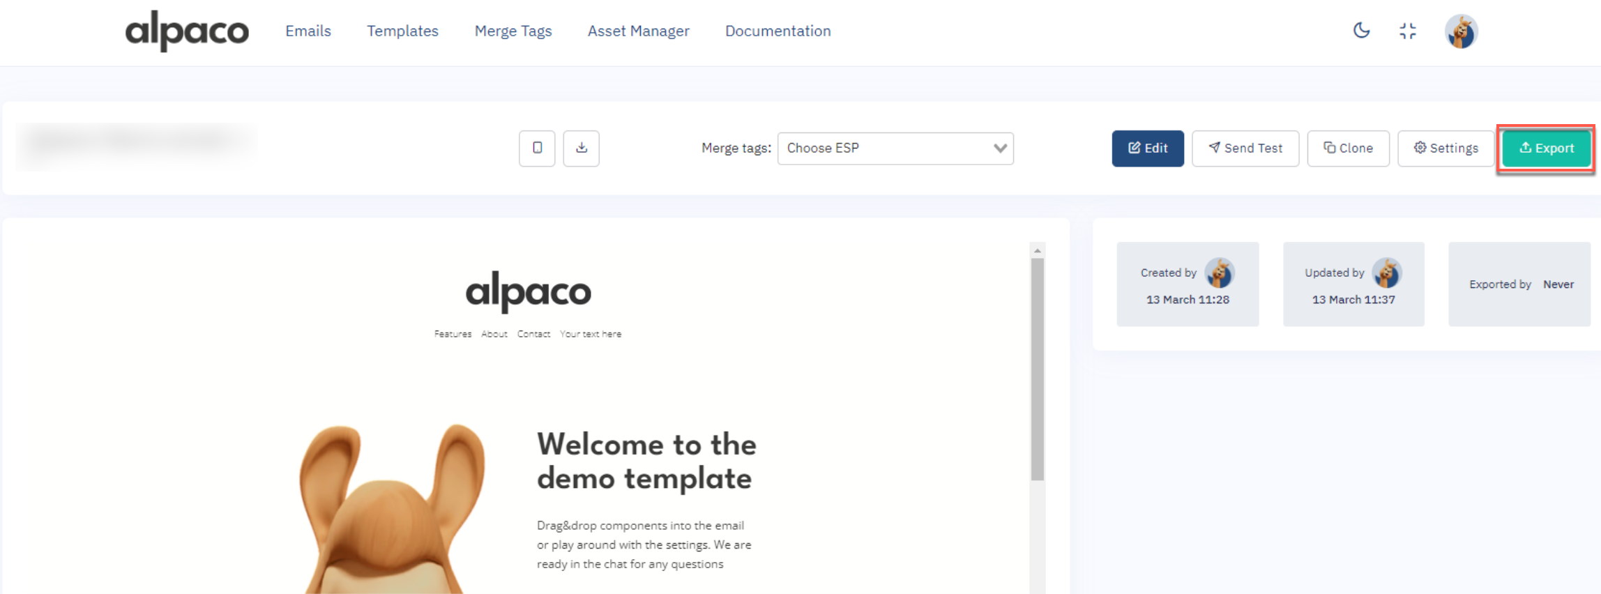The image size is (1601, 594).
Task: Open Merge Tags in navigation
Action: tap(513, 31)
